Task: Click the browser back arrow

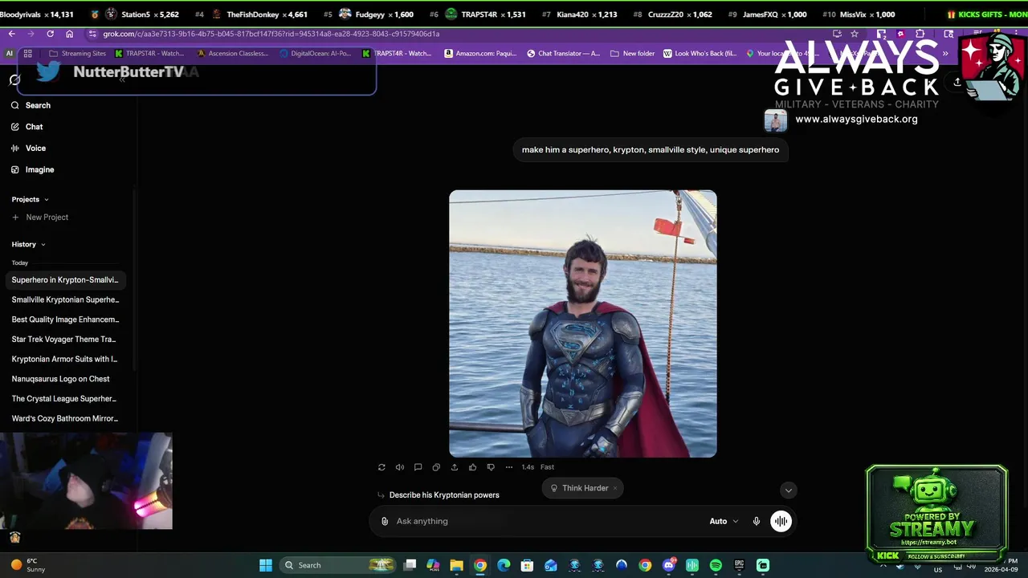Action: (11, 34)
